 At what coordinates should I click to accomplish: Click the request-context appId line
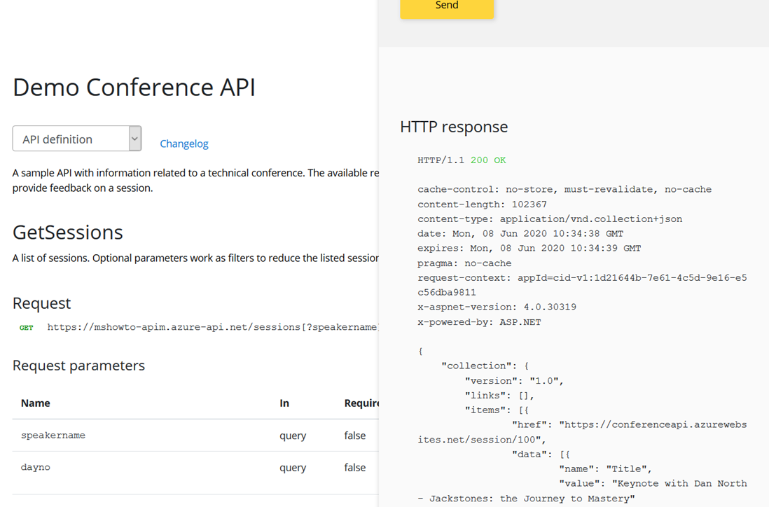pos(582,285)
